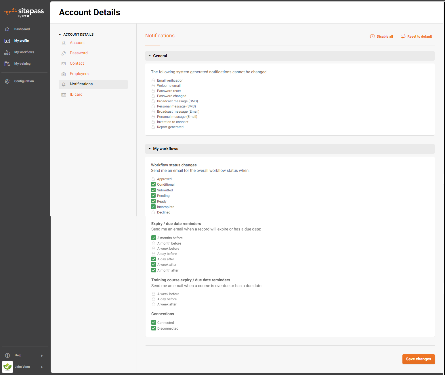This screenshot has height=375, width=445.
Task: Uncheck the Pending checkbox
Action: [x=153, y=196]
